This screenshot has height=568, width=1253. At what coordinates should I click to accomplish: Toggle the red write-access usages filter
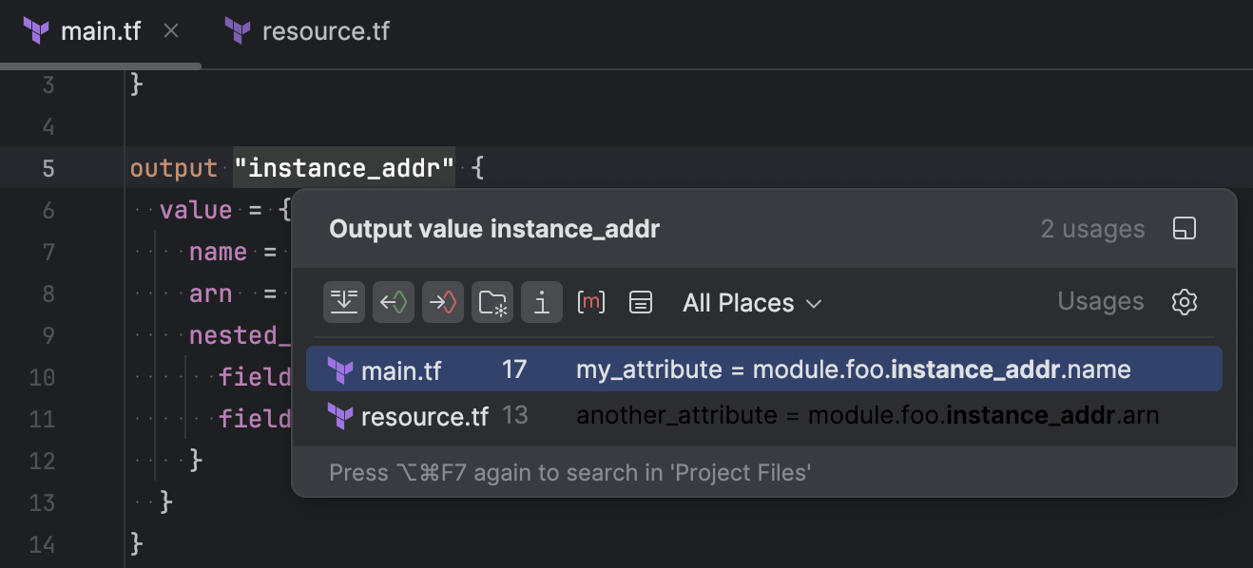(x=442, y=302)
